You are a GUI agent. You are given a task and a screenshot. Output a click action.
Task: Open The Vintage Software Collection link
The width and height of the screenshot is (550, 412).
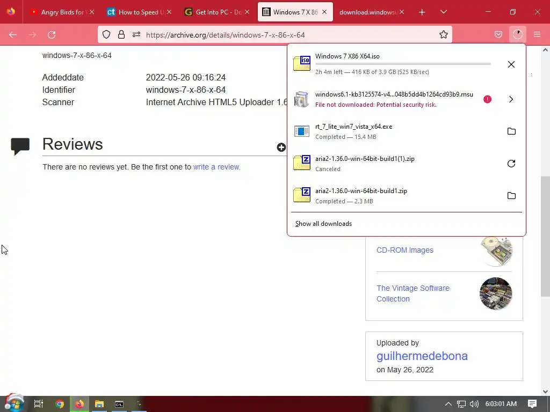413,293
